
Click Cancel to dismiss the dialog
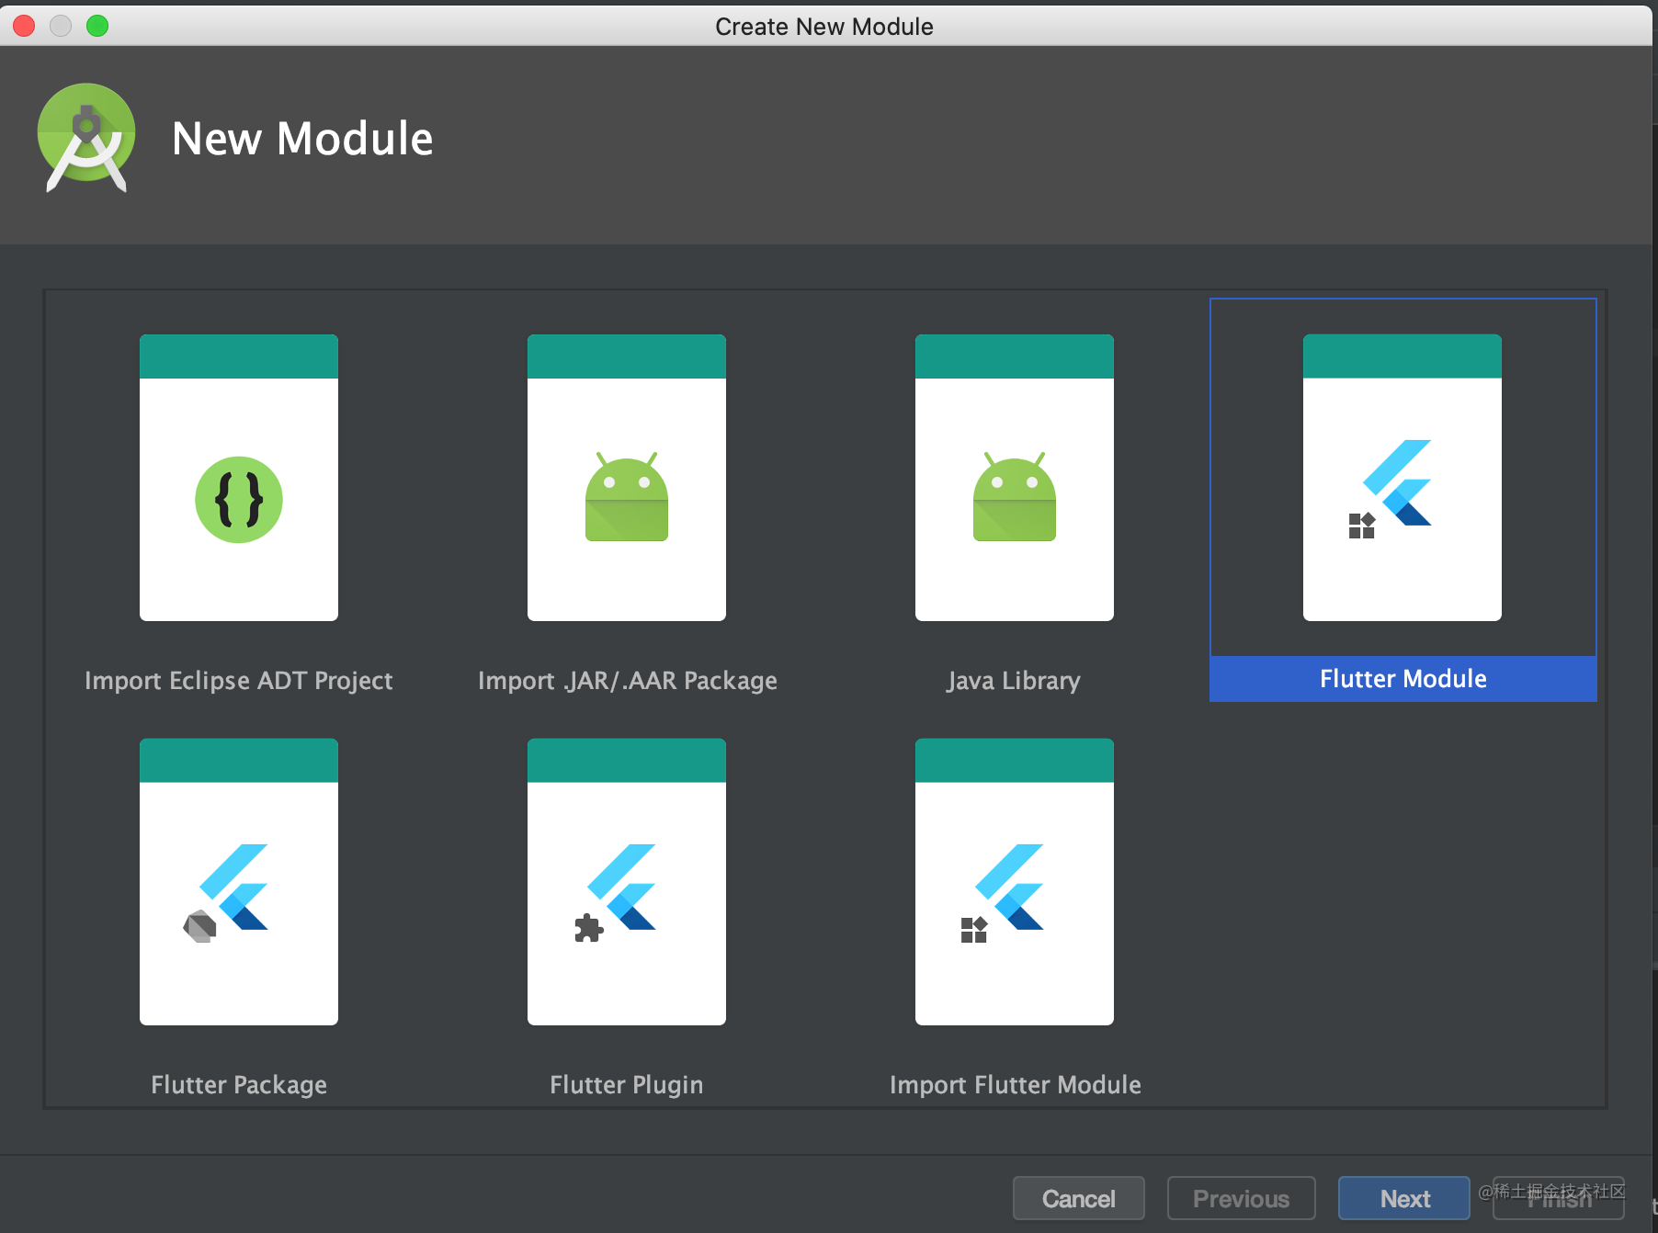(1078, 1198)
